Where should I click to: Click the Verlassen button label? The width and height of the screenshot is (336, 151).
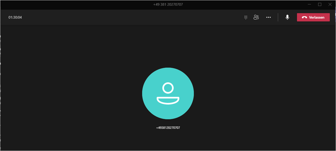317,17
